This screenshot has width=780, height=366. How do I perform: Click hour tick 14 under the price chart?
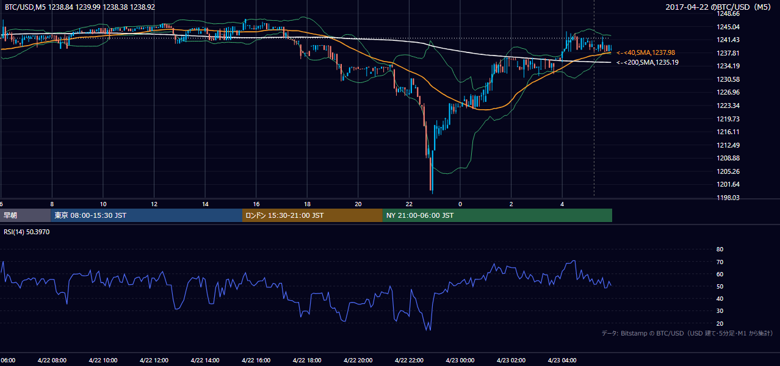click(205, 204)
